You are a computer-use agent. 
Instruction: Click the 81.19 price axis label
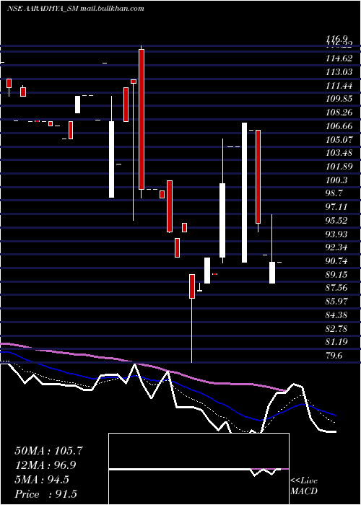336,342
